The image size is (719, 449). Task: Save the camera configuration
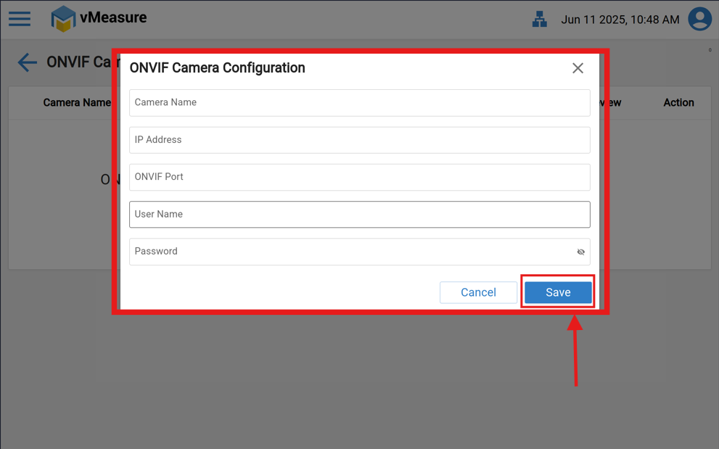(x=558, y=292)
